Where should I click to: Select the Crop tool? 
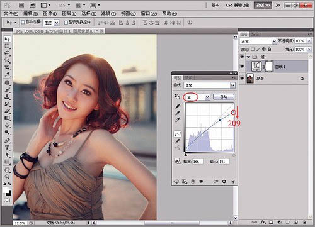[7, 67]
